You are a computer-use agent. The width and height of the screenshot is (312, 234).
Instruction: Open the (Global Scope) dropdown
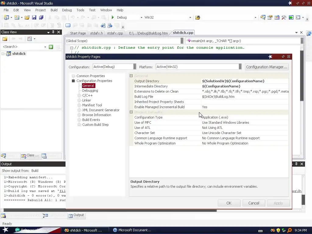click(182, 41)
